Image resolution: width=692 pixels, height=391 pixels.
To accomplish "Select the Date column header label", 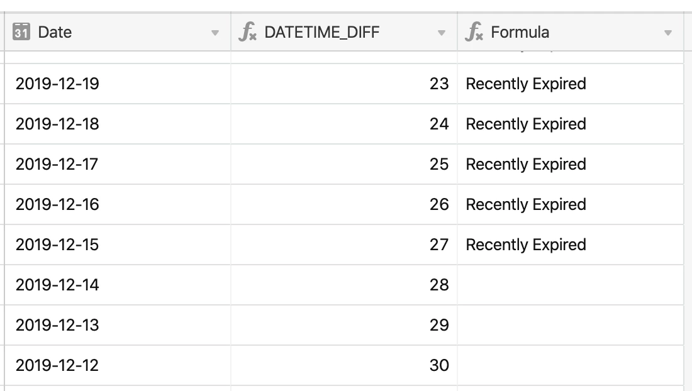I will (55, 32).
